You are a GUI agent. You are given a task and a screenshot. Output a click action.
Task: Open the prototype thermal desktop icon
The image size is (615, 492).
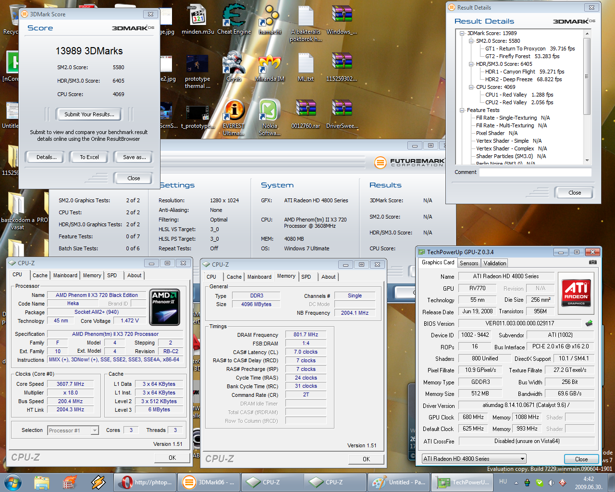[x=197, y=71]
